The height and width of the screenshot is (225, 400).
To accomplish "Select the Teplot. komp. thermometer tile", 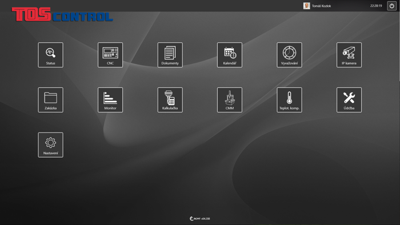I will pyautogui.click(x=289, y=100).
